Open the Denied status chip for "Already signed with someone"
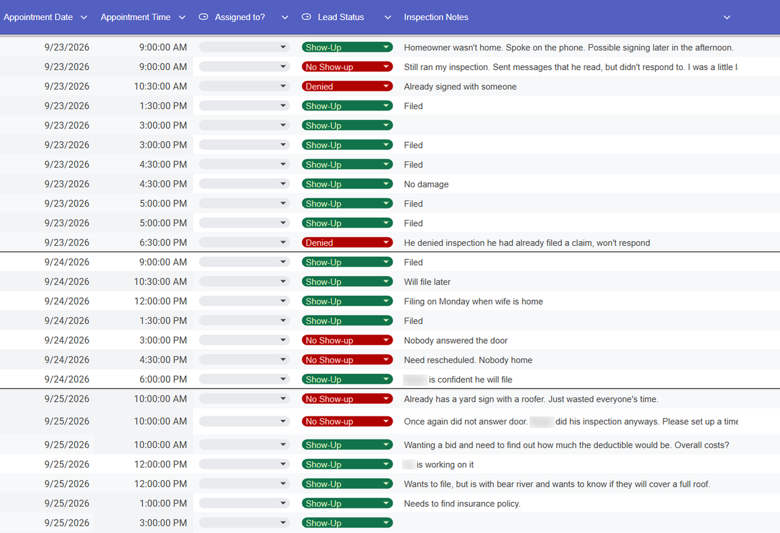780x533 pixels. click(x=347, y=86)
